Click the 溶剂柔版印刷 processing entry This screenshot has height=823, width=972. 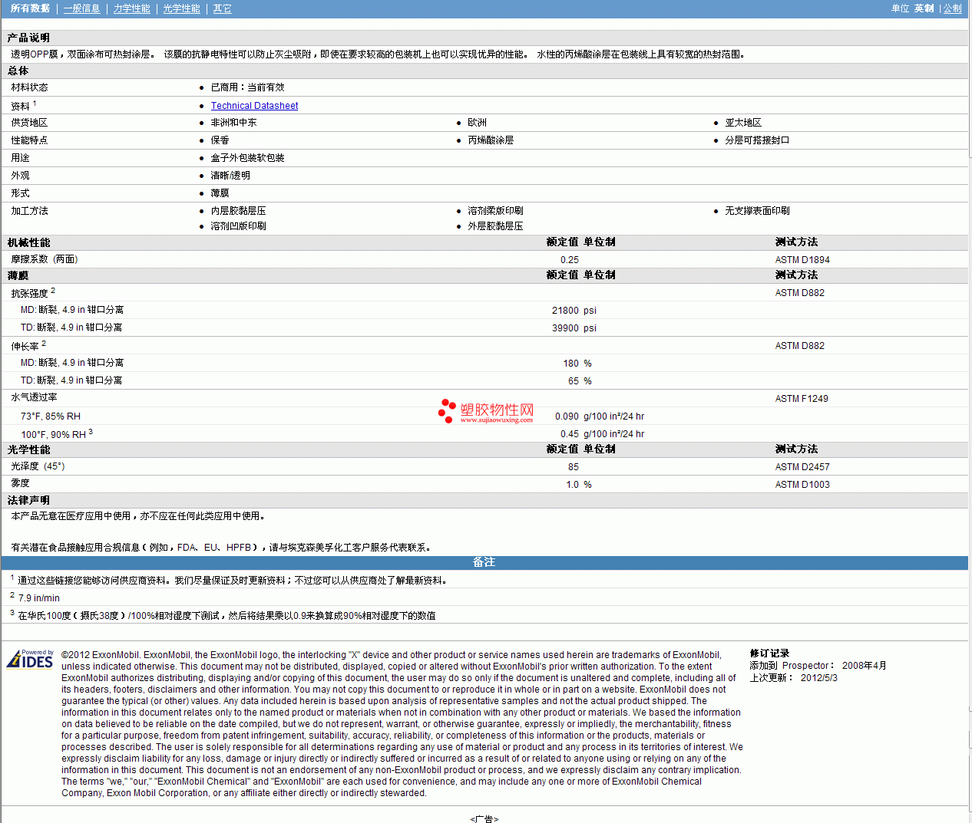(495, 211)
